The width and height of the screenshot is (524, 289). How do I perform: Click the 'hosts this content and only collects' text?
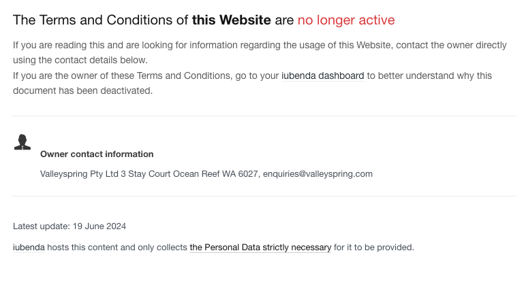tap(117, 248)
